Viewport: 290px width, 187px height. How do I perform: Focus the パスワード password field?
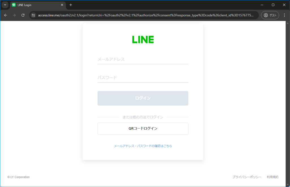[143, 78]
